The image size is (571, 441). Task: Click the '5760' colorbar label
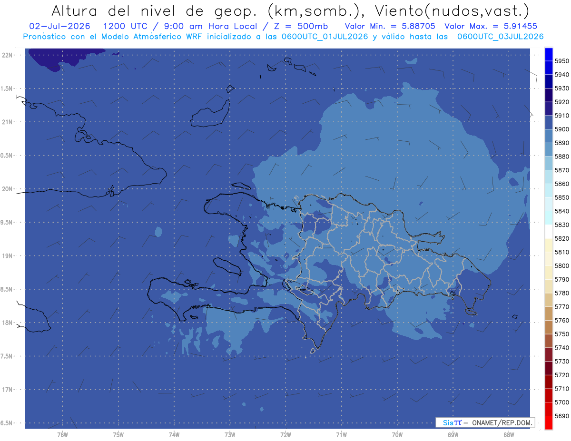tap(562, 321)
